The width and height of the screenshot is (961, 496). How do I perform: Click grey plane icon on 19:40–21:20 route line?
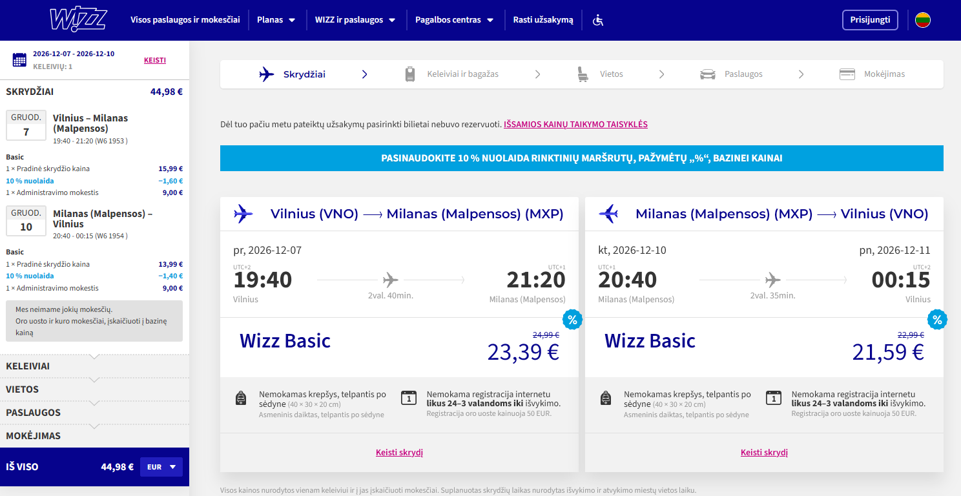pyautogui.click(x=391, y=280)
